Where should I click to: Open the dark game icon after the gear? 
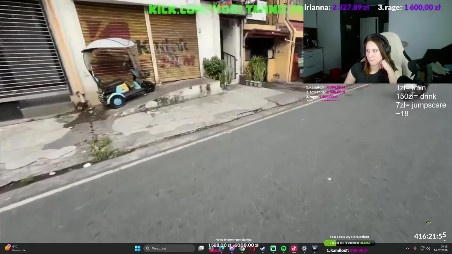tap(315, 248)
